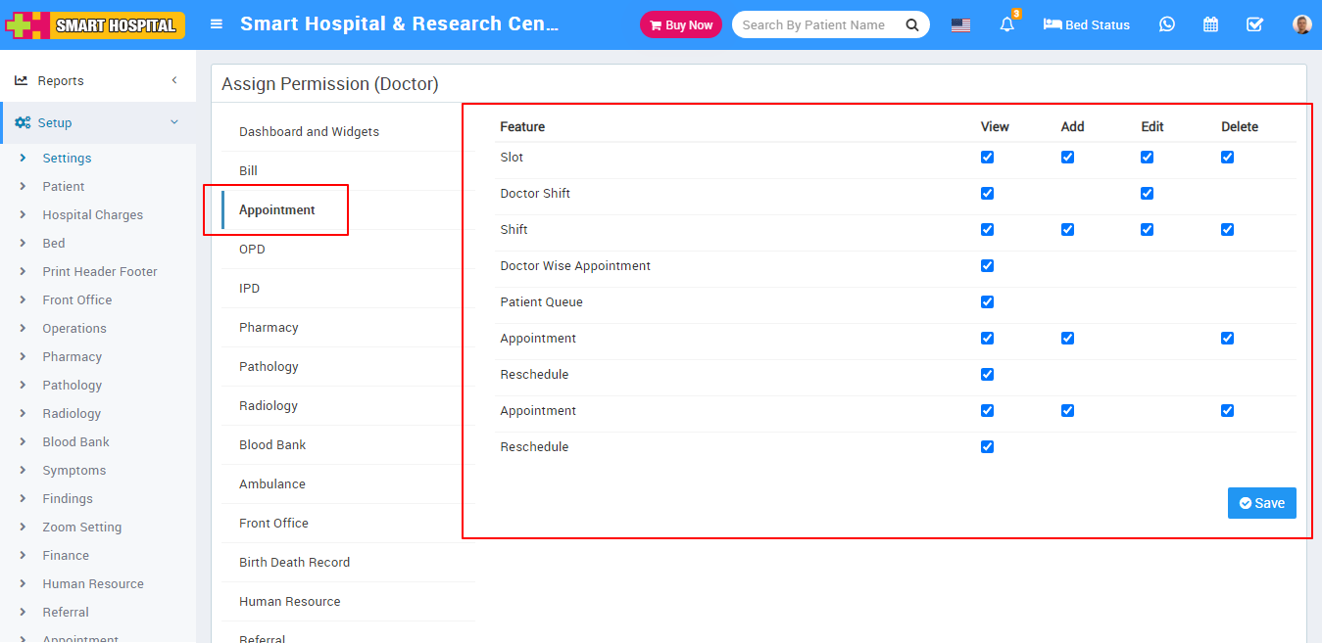Viewport: 1322px width, 643px height.
Task: Click the hamburger menu toggle icon
Action: (x=217, y=24)
